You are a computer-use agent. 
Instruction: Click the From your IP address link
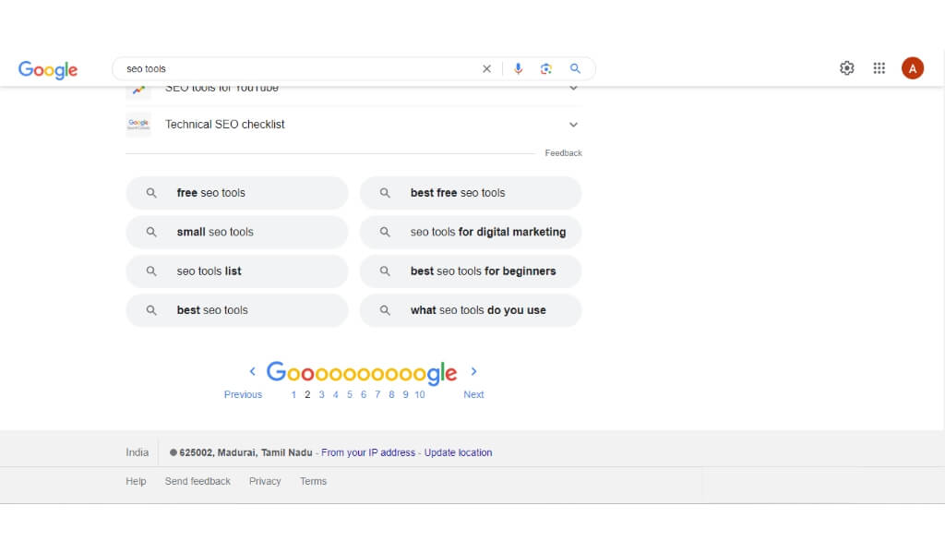pyautogui.click(x=368, y=452)
